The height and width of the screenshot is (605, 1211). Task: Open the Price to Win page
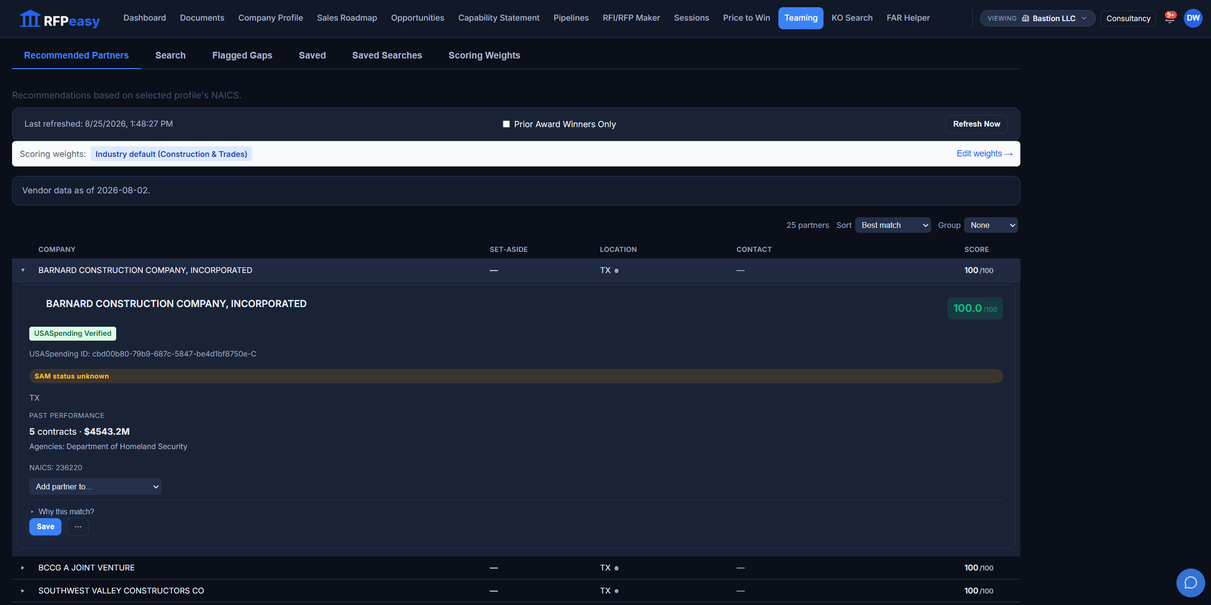(746, 18)
